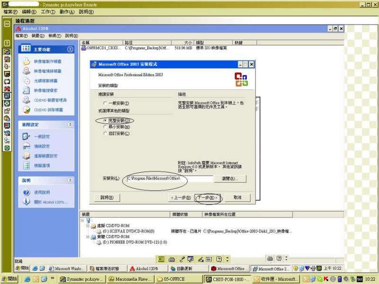This screenshot has height=284, width=379.
Task: Click the 路徑 column header
Action: pos(147,43)
